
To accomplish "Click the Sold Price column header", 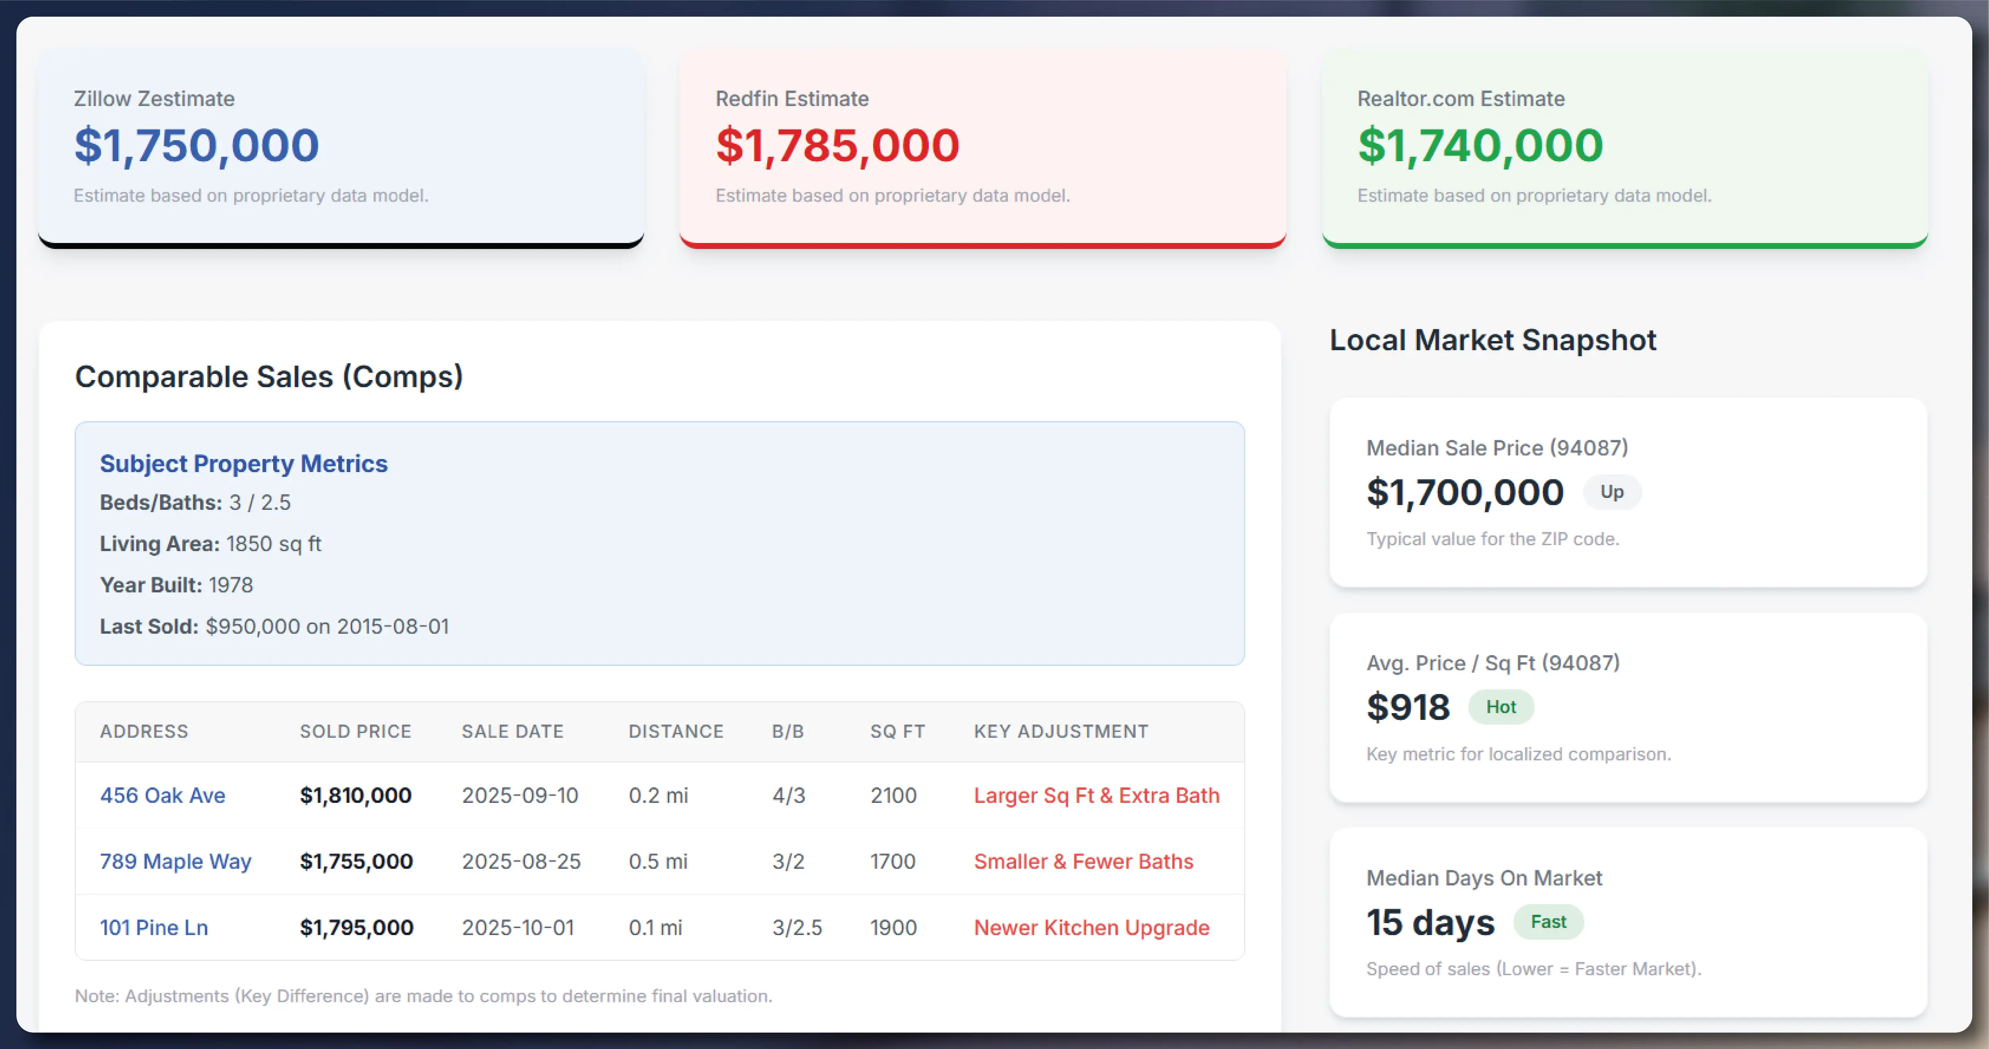I will (x=355, y=731).
